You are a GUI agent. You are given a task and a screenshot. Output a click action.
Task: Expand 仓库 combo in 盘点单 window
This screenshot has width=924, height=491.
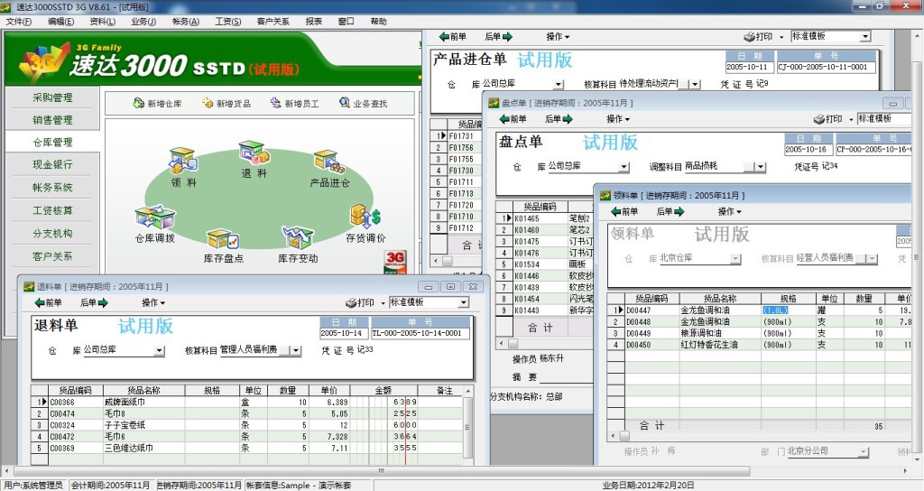(624, 167)
